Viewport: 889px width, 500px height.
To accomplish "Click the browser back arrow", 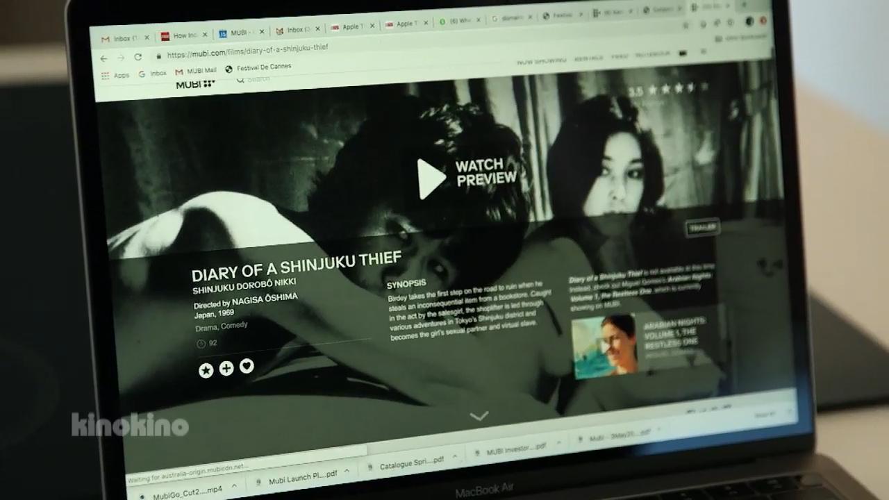I will pos(103,58).
